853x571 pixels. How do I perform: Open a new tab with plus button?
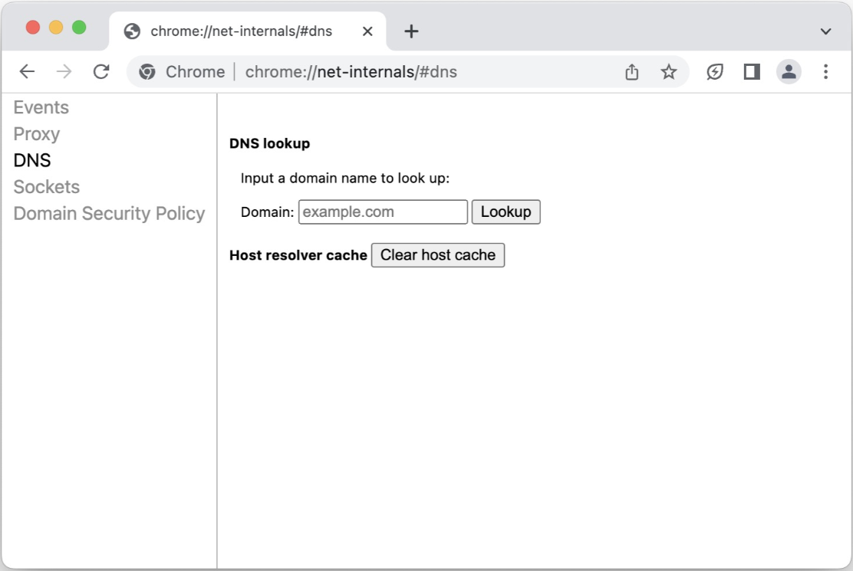[411, 31]
